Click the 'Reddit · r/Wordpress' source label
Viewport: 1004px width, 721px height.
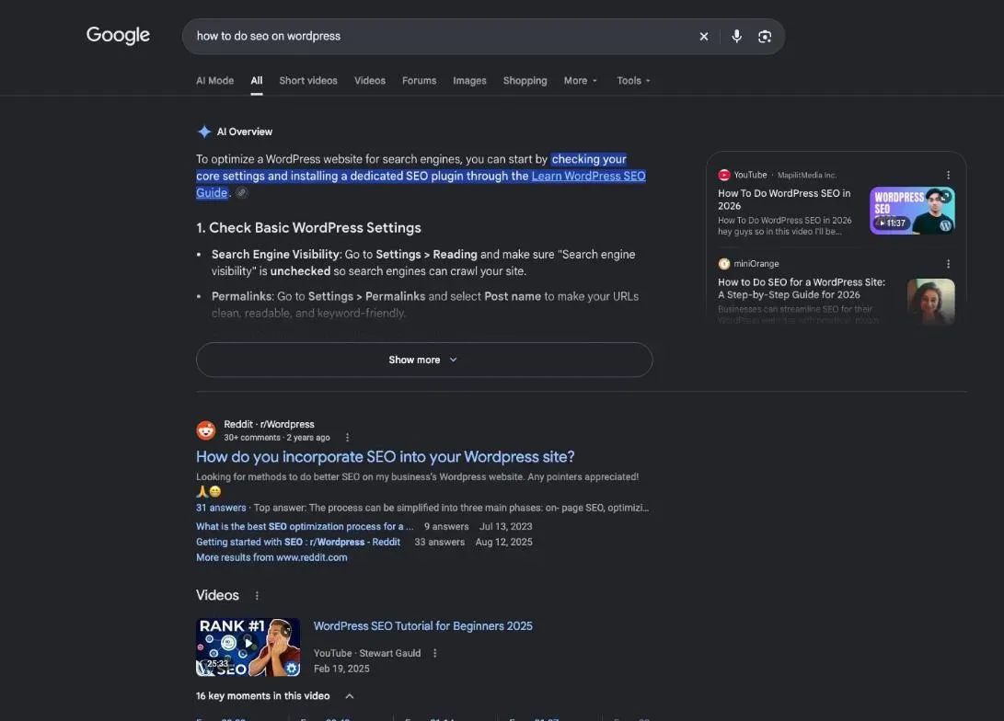point(269,424)
